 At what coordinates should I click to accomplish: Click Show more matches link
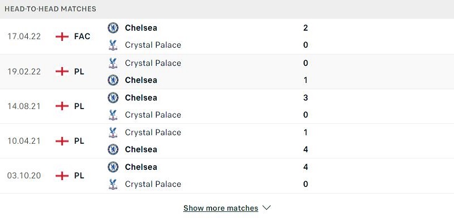point(221,208)
